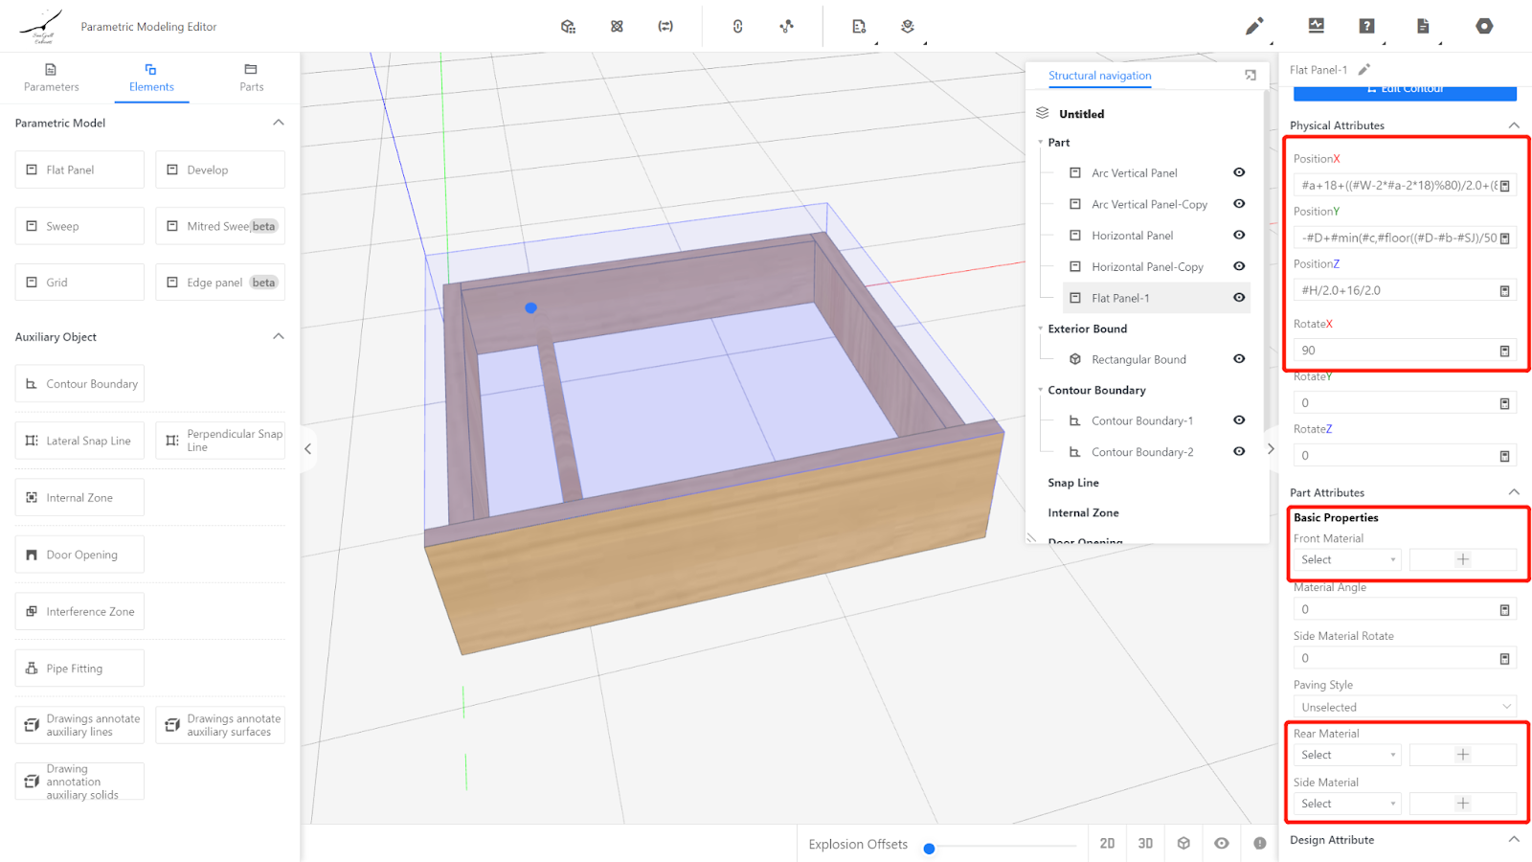
Task: Hide the Arc Vertical Panel part
Action: (x=1239, y=172)
